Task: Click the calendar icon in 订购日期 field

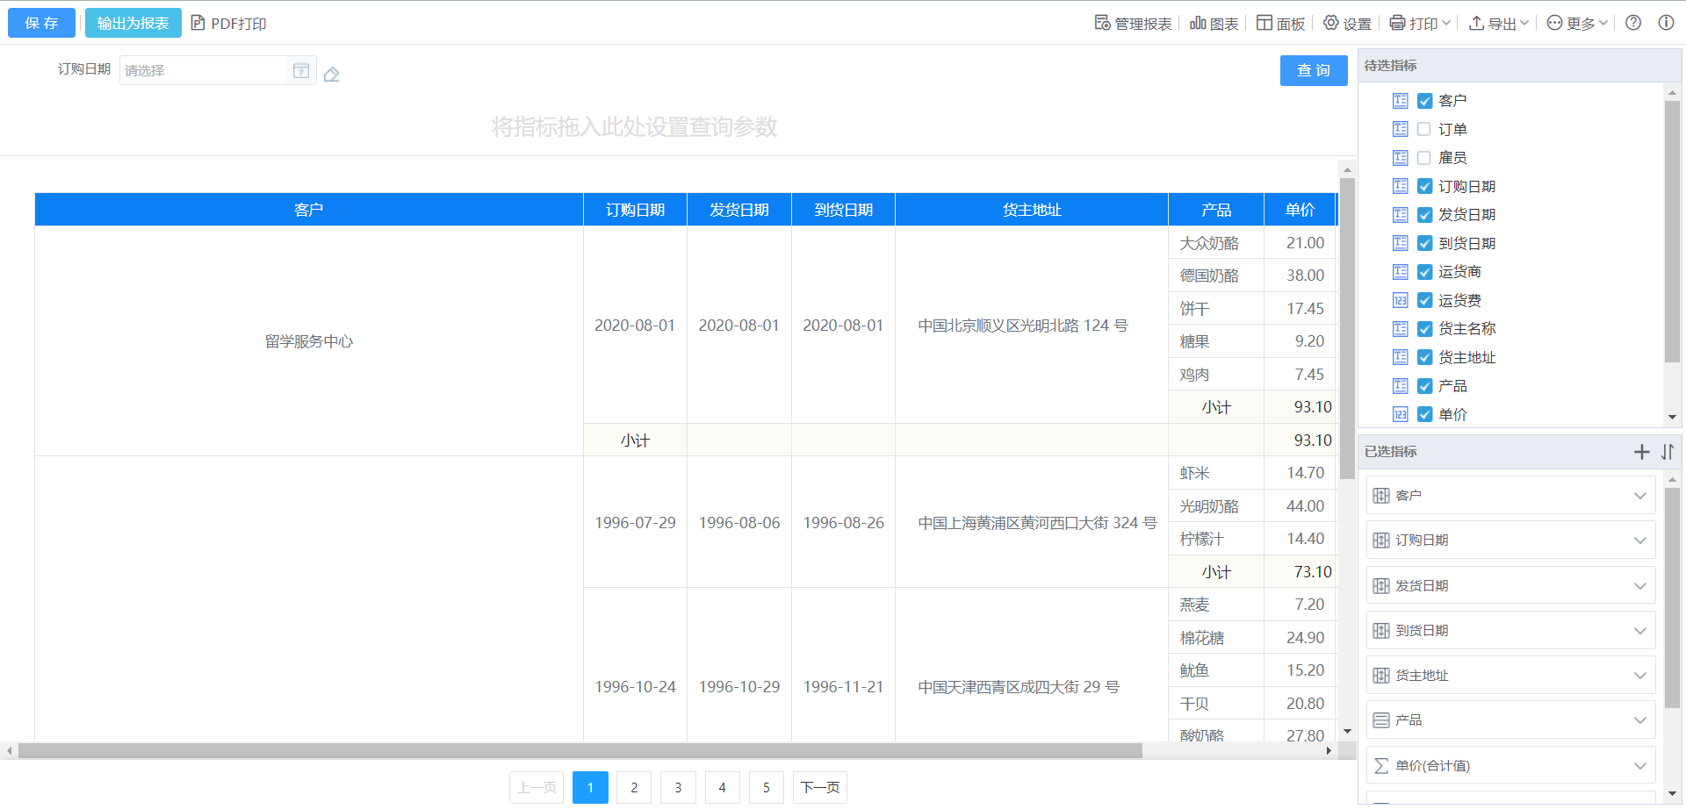Action: 300,70
